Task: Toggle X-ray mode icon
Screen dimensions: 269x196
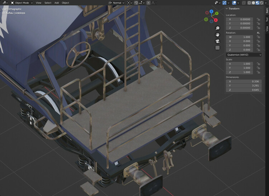Action: [x=244, y=3]
